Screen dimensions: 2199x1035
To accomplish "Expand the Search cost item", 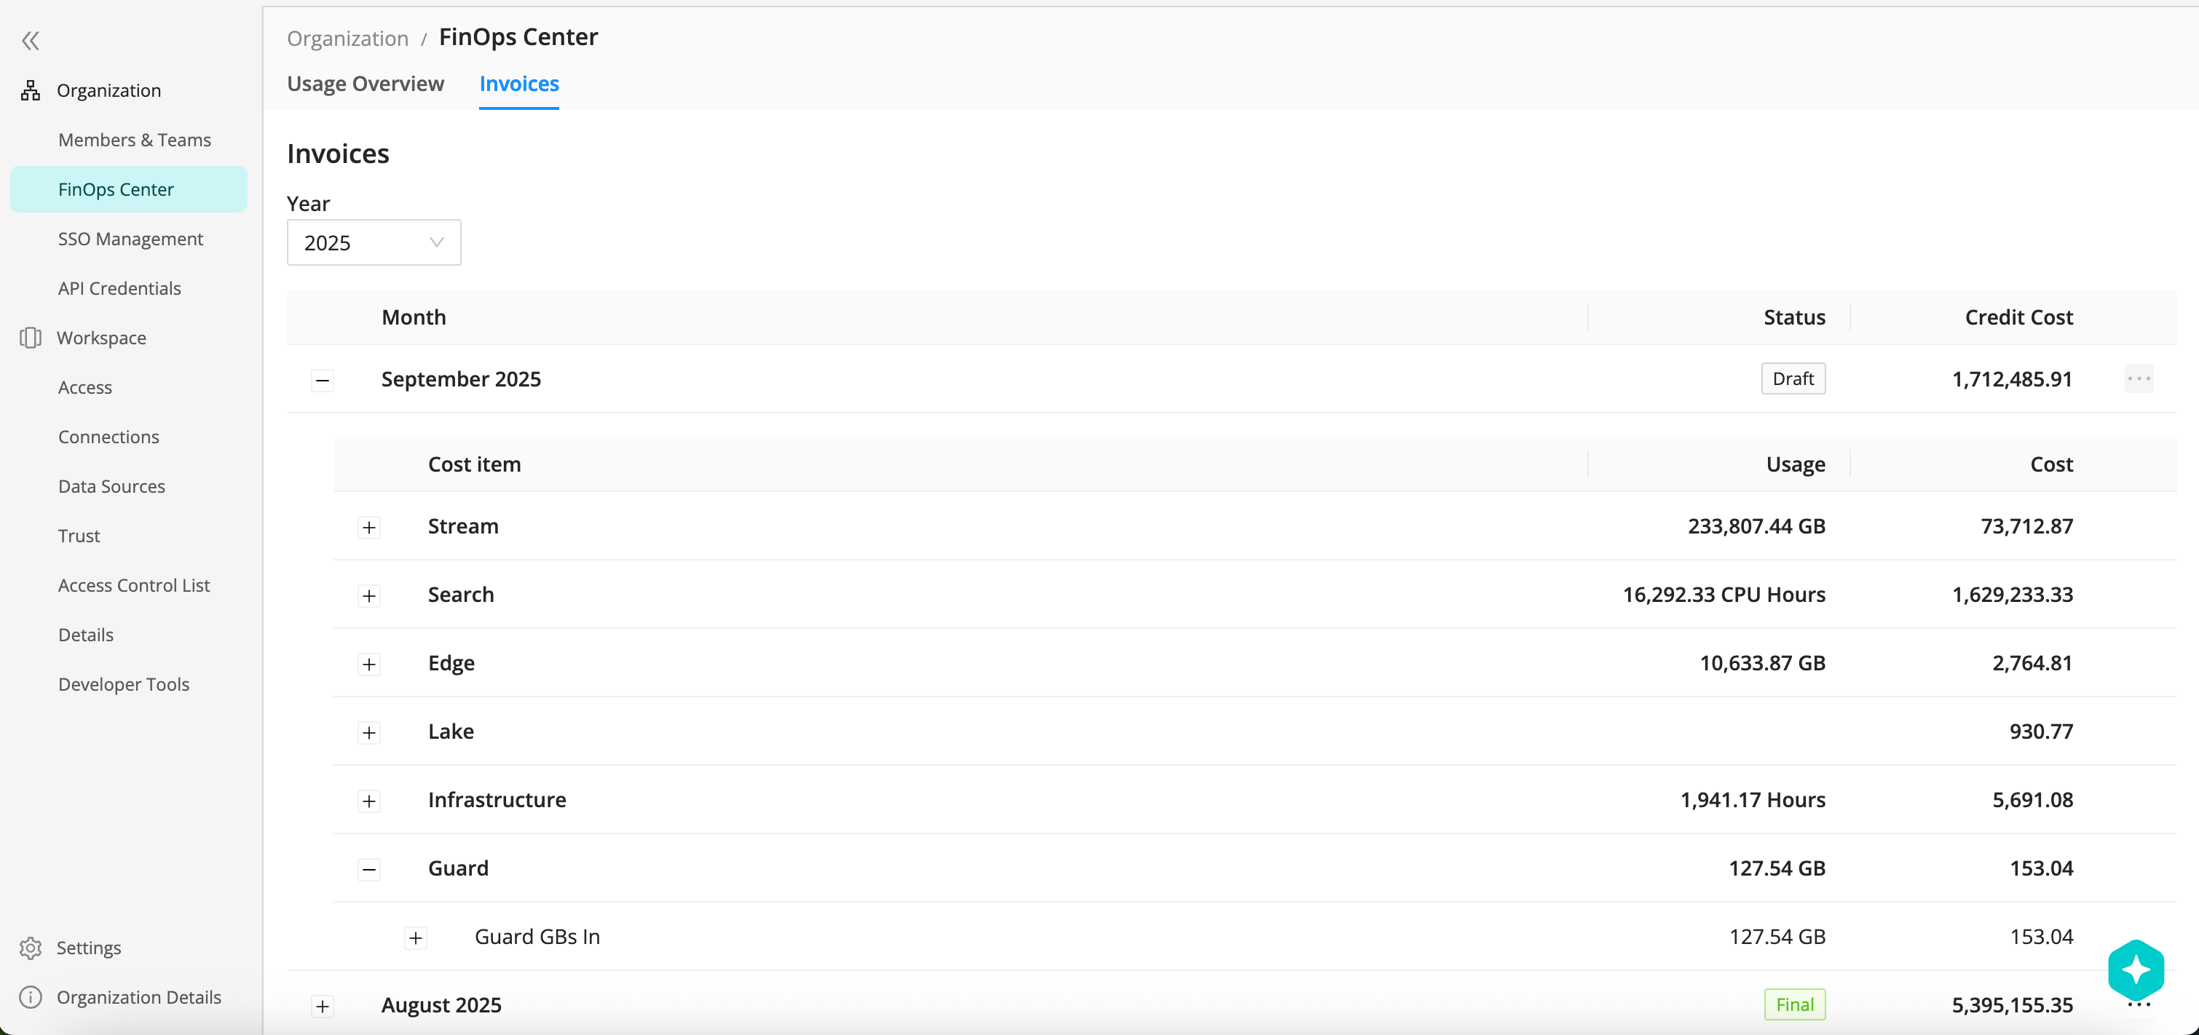I will tap(368, 595).
